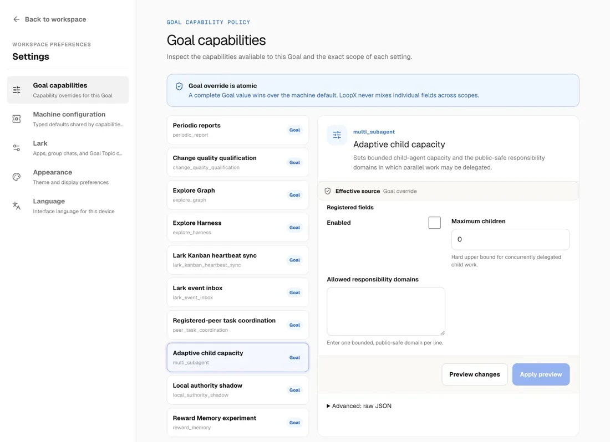Click Goal badge on Local authority shadow row
The image size is (610, 442).
pos(294,390)
